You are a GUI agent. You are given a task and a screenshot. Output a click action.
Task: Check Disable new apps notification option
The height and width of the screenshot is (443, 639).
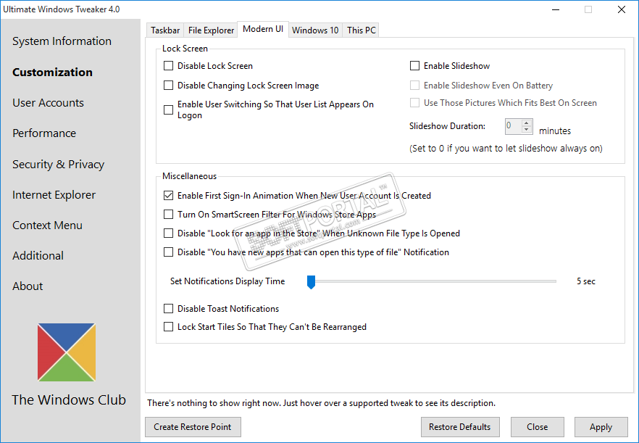point(168,252)
